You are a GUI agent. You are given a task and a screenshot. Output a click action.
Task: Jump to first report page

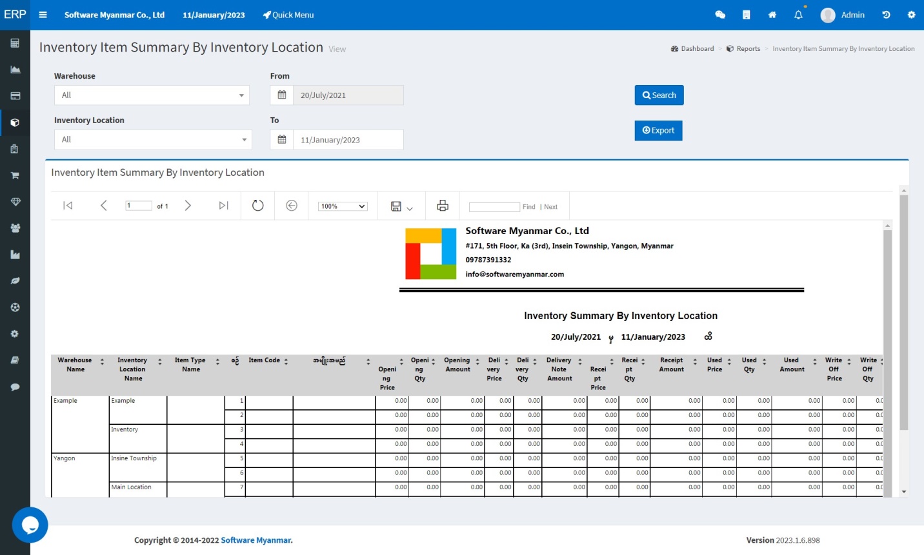(x=68, y=206)
